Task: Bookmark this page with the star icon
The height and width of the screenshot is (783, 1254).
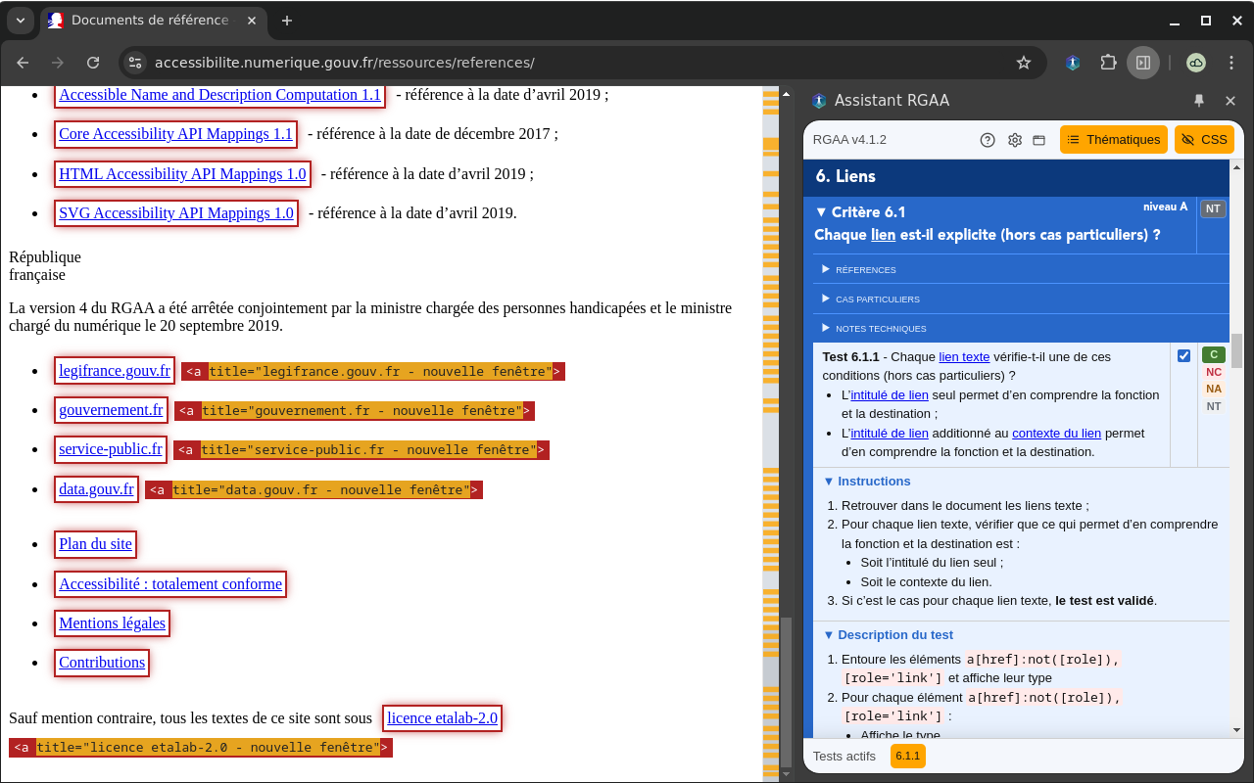Action: [x=1024, y=63]
